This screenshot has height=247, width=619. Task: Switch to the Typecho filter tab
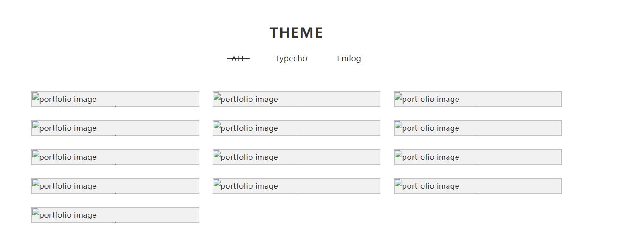click(x=291, y=58)
